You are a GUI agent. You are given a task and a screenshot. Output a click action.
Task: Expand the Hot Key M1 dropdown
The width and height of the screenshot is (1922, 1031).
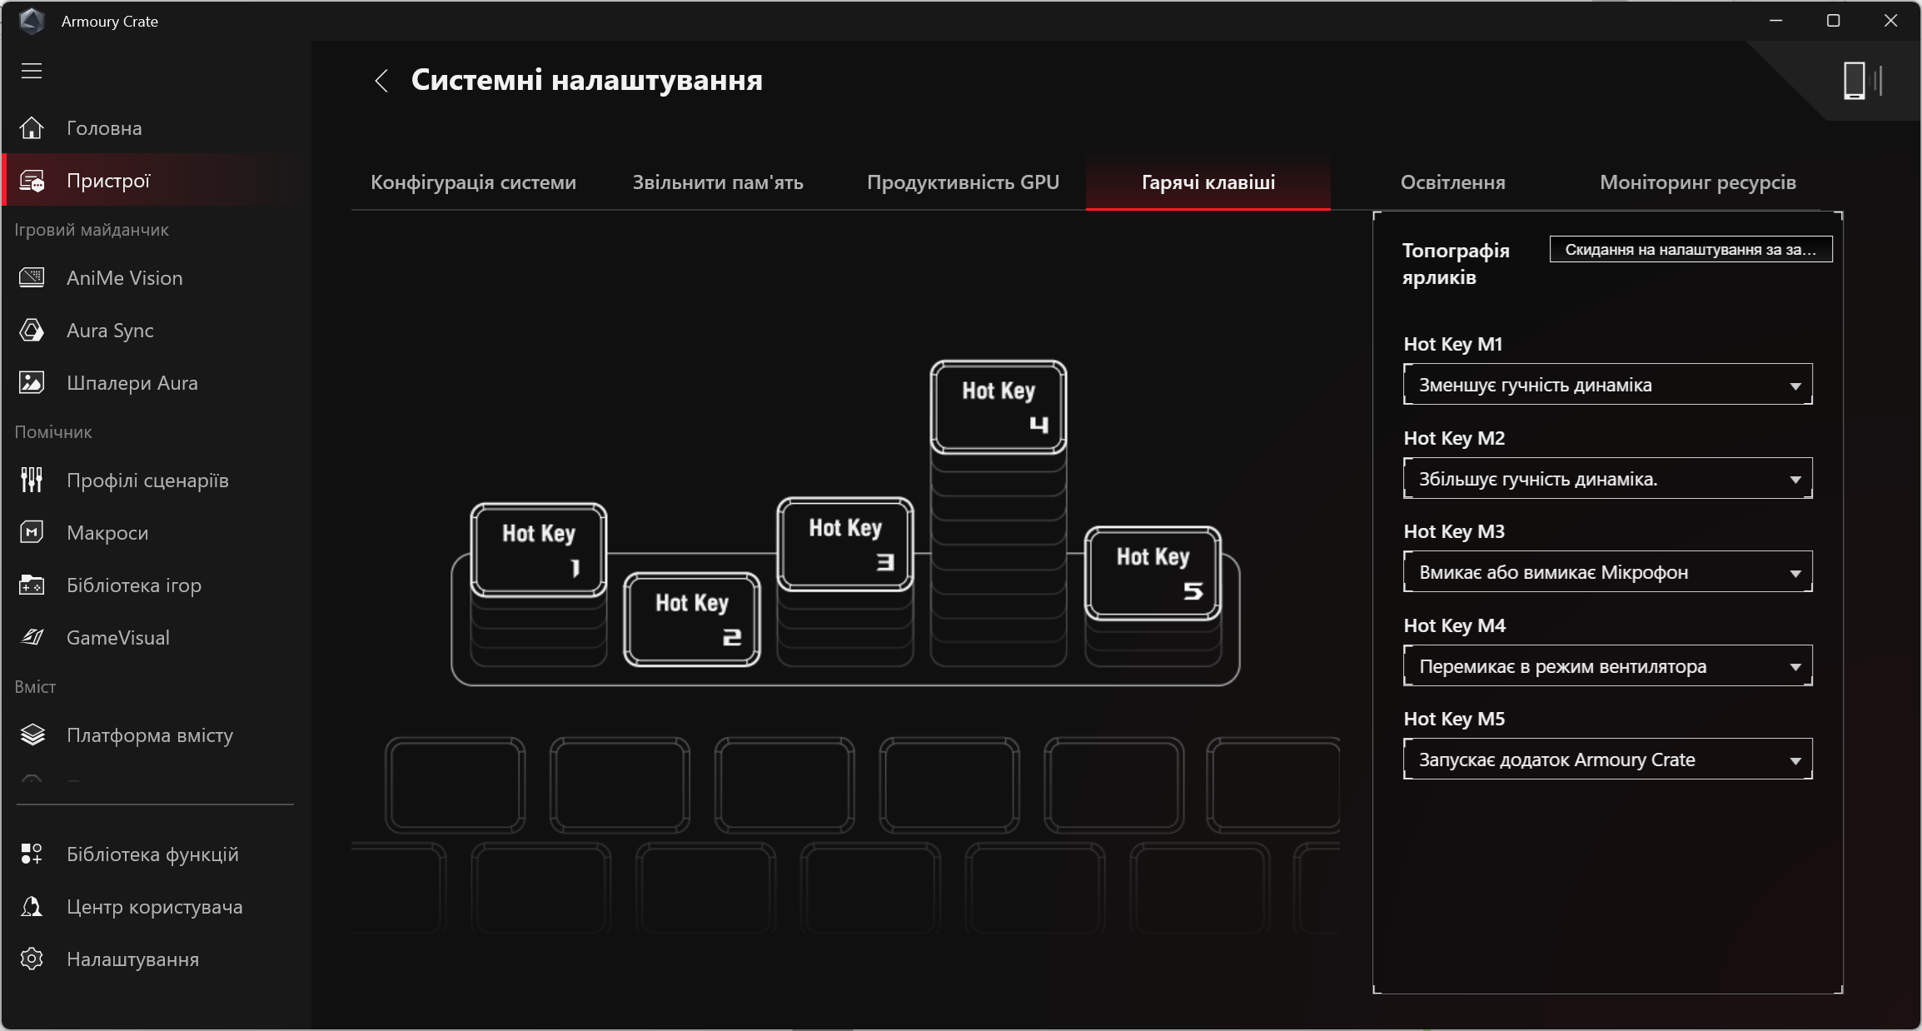click(x=1607, y=385)
